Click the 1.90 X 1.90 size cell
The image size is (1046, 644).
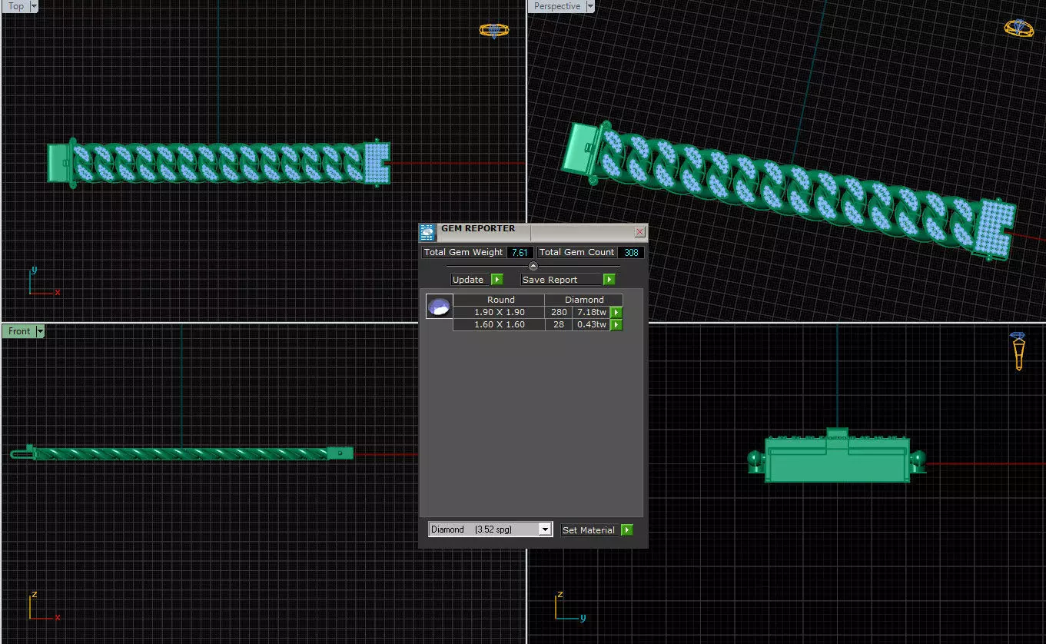click(x=499, y=312)
